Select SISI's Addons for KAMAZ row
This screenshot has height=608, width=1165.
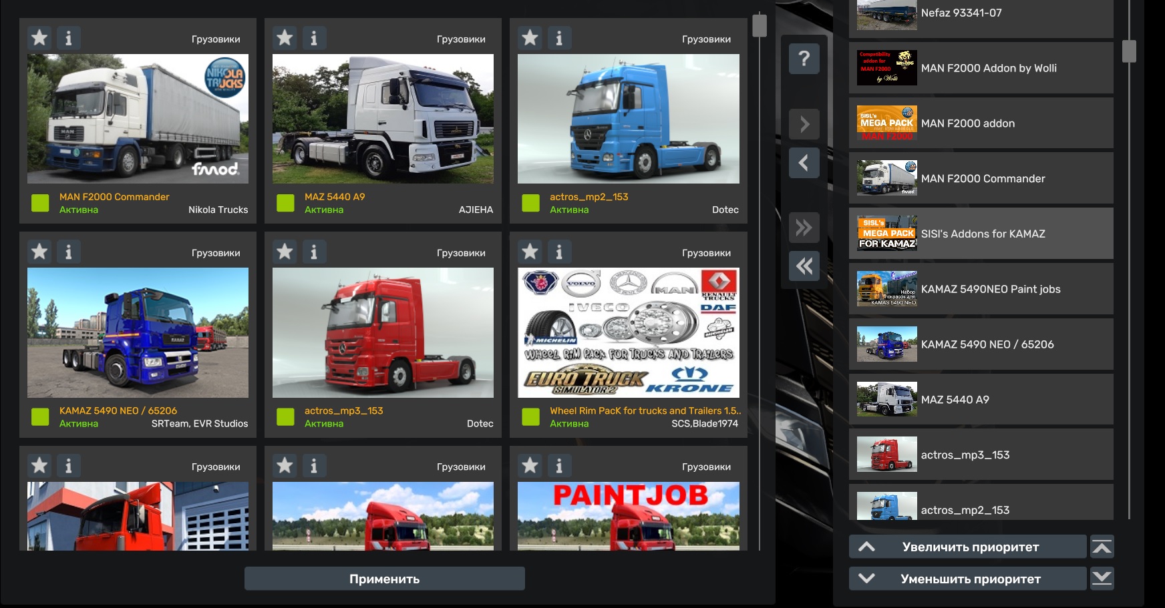coord(981,234)
